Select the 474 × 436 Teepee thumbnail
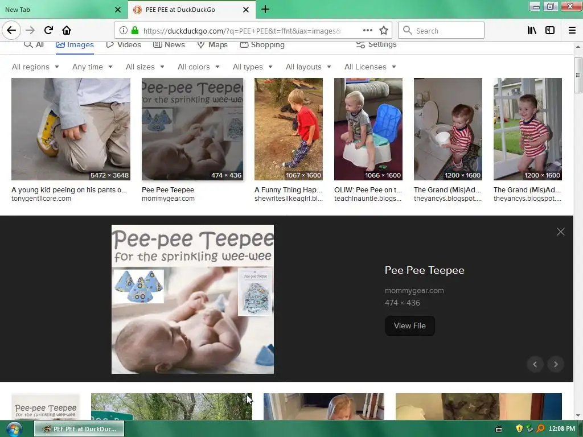Viewport: 583px width, 437px height. [x=192, y=129]
